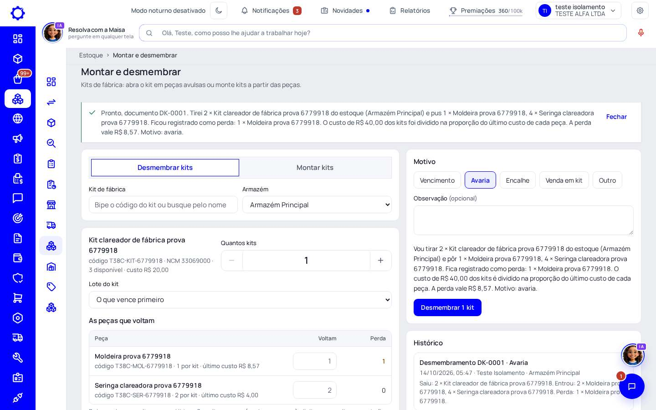Viewport: 656px width, 410px height.
Task: Open Armazém Principal dropdown
Action: [317, 205]
